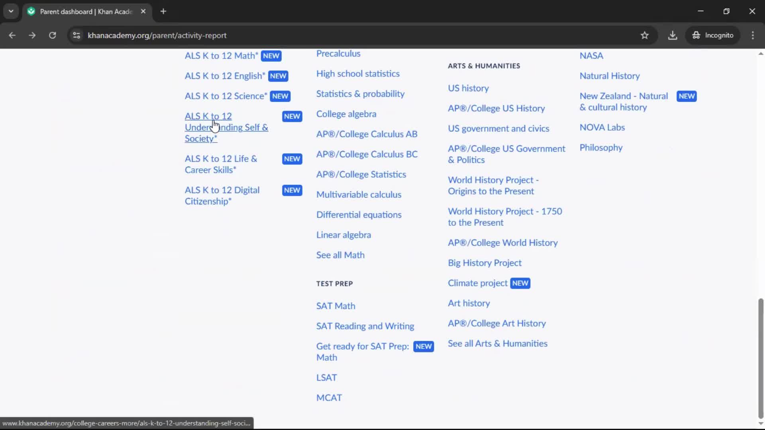Open ALS K to 12 English course
This screenshot has height=430, width=765.
pos(225,76)
